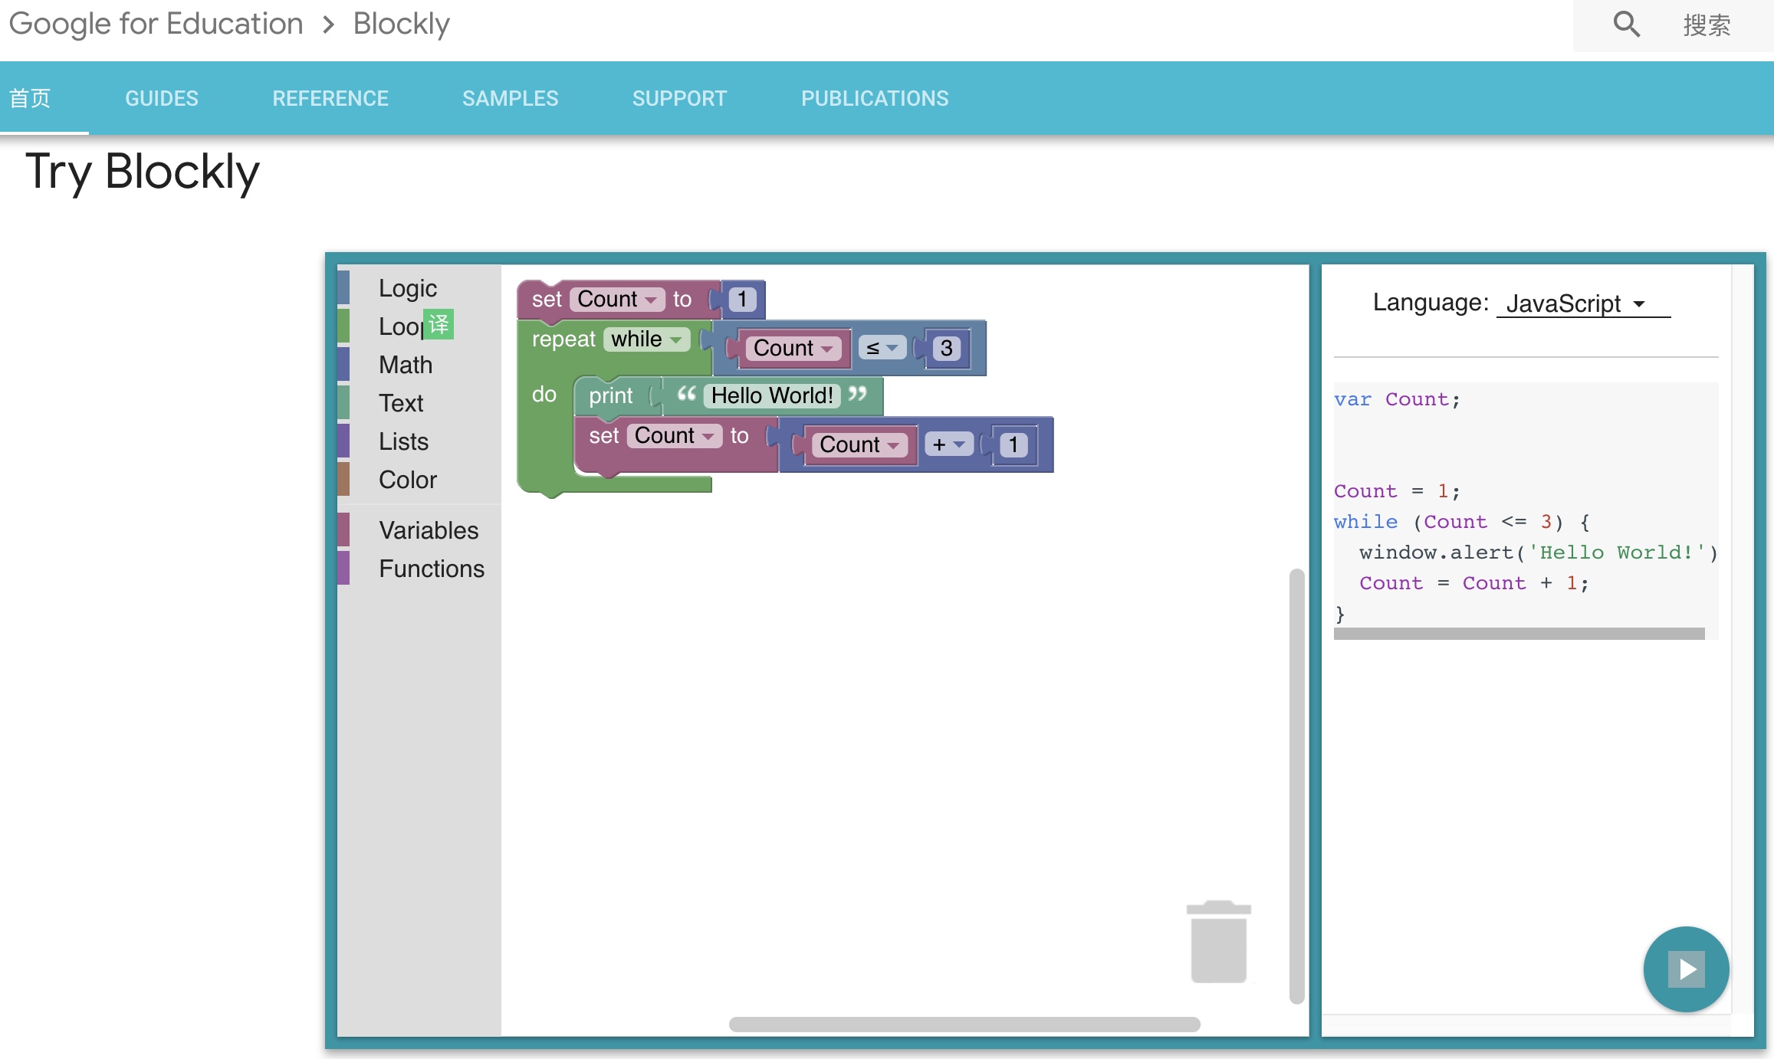
Task: Open the SAMPLES tab
Action: (x=511, y=98)
